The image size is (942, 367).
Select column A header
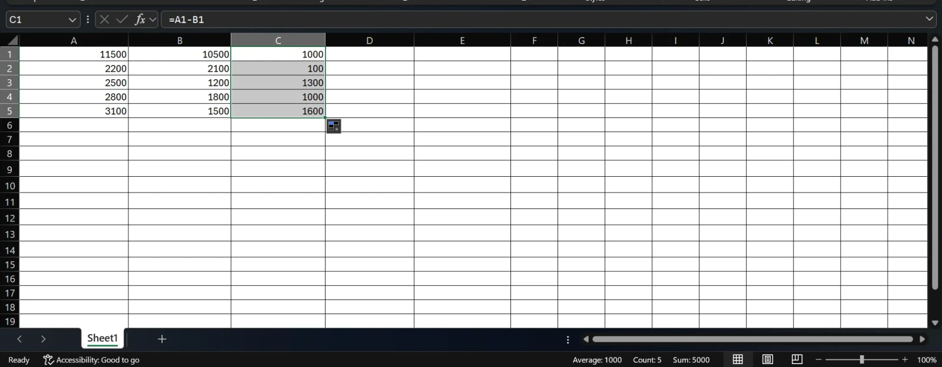coord(74,41)
